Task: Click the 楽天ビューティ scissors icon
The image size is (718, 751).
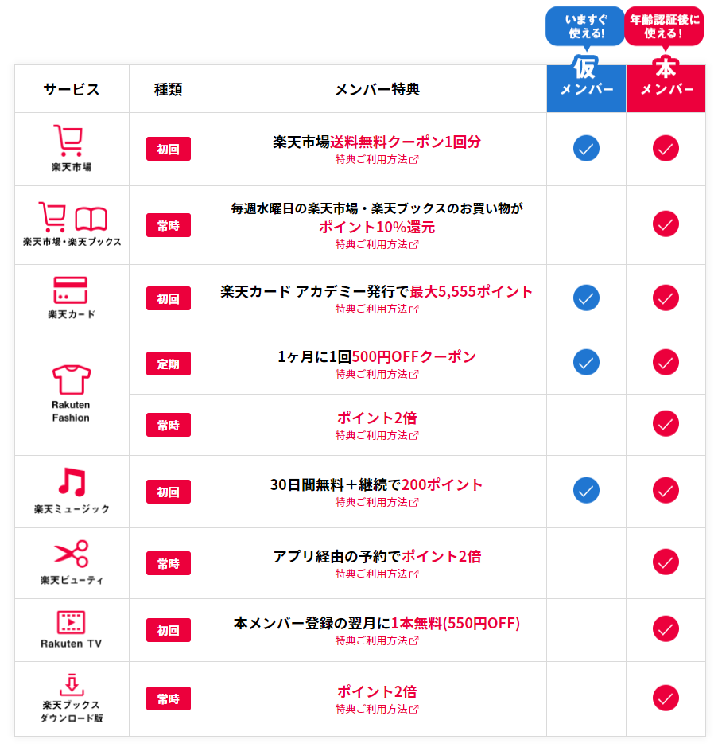Action: [x=72, y=554]
